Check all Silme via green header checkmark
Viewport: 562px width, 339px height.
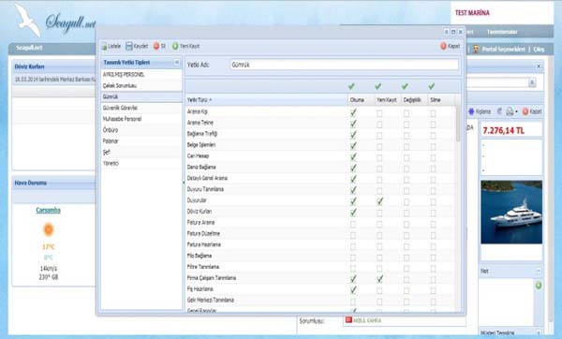[x=432, y=86]
